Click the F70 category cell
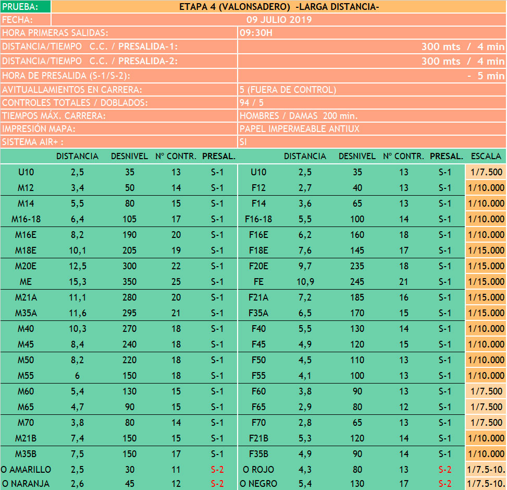 click(x=258, y=423)
